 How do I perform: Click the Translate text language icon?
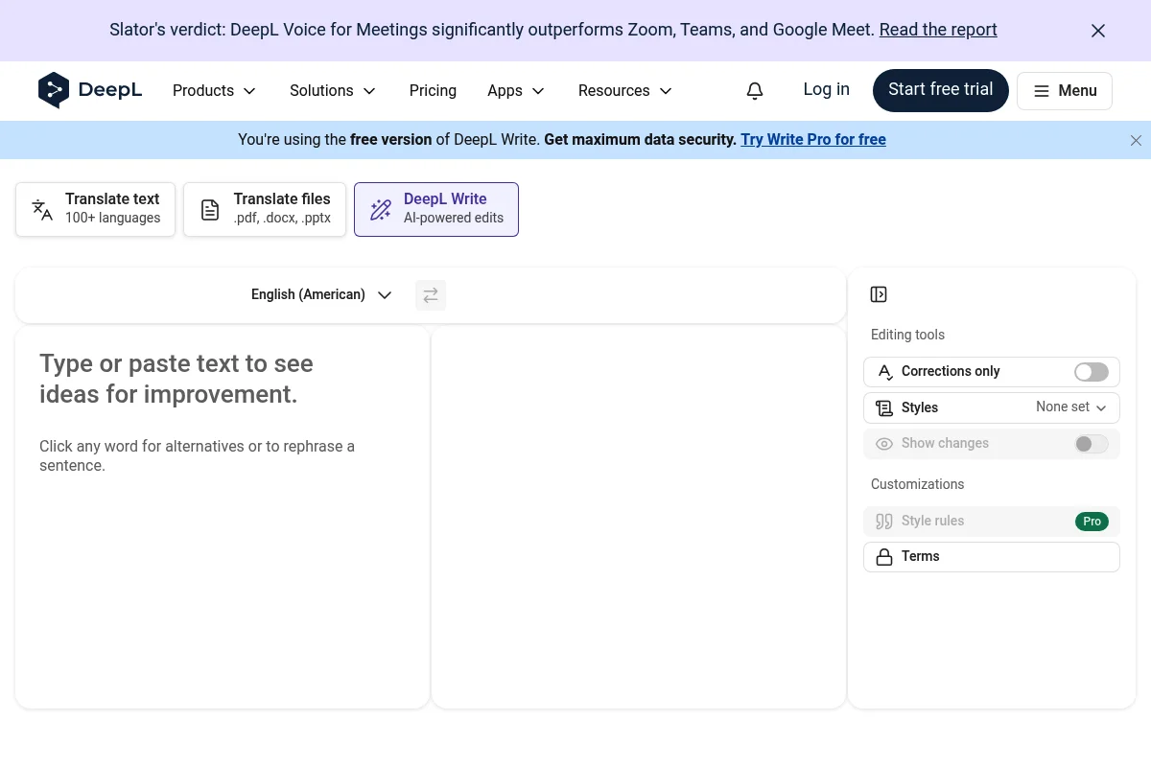(x=42, y=210)
